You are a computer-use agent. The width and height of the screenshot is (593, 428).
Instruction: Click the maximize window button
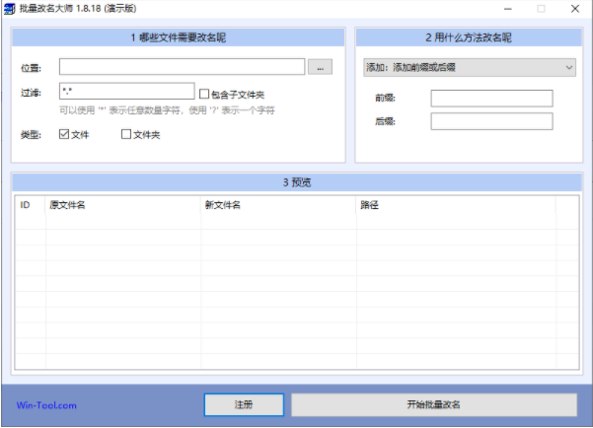(x=542, y=8)
